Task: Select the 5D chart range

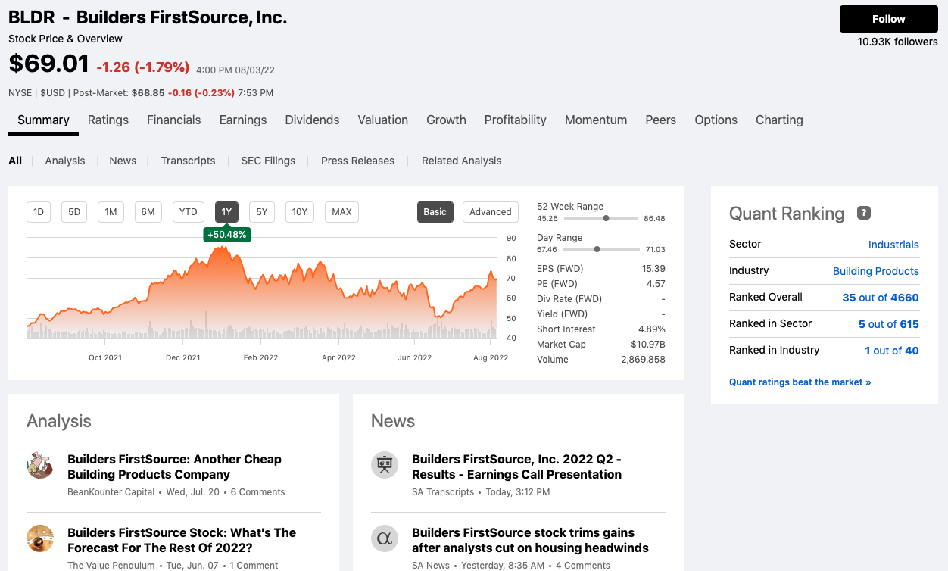Action: tap(74, 212)
